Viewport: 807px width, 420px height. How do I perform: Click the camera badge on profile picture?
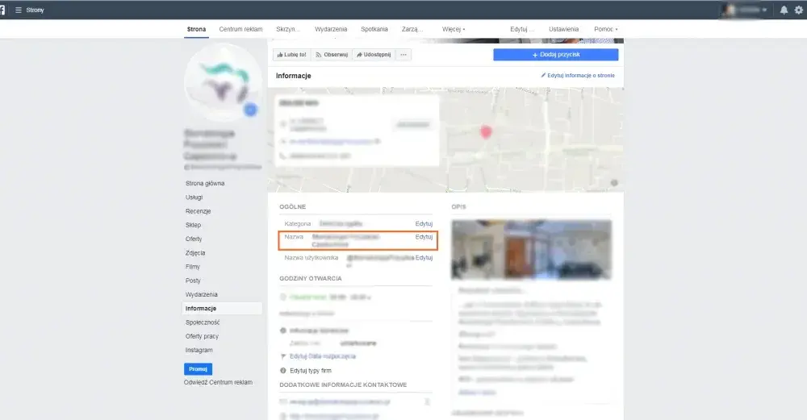pyautogui.click(x=250, y=110)
